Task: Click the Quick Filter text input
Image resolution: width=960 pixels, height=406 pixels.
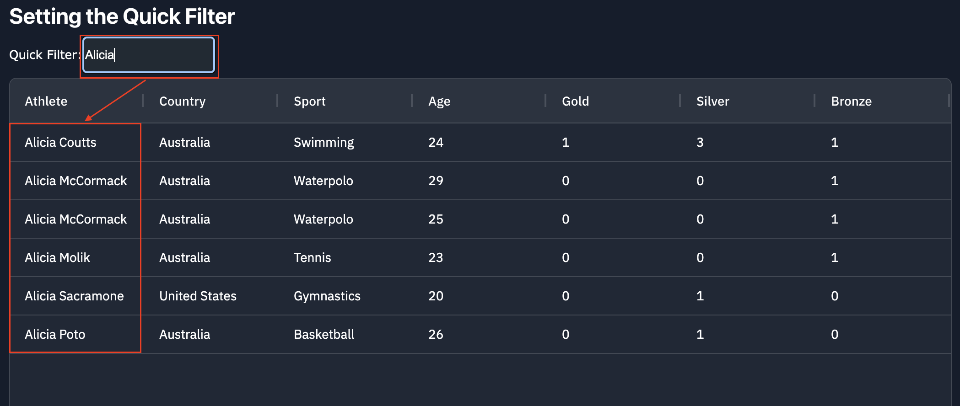Action: point(149,55)
